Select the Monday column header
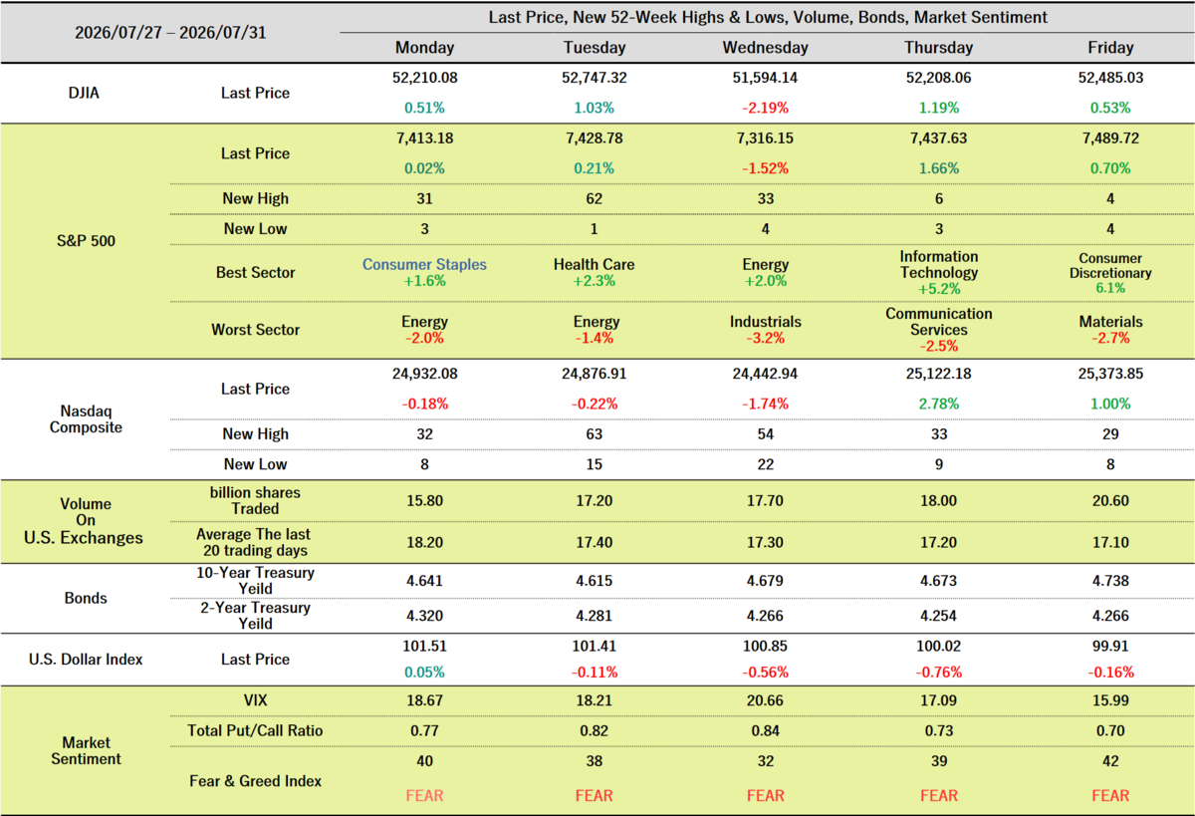The height and width of the screenshot is (816, 1195). pos(425,48)
